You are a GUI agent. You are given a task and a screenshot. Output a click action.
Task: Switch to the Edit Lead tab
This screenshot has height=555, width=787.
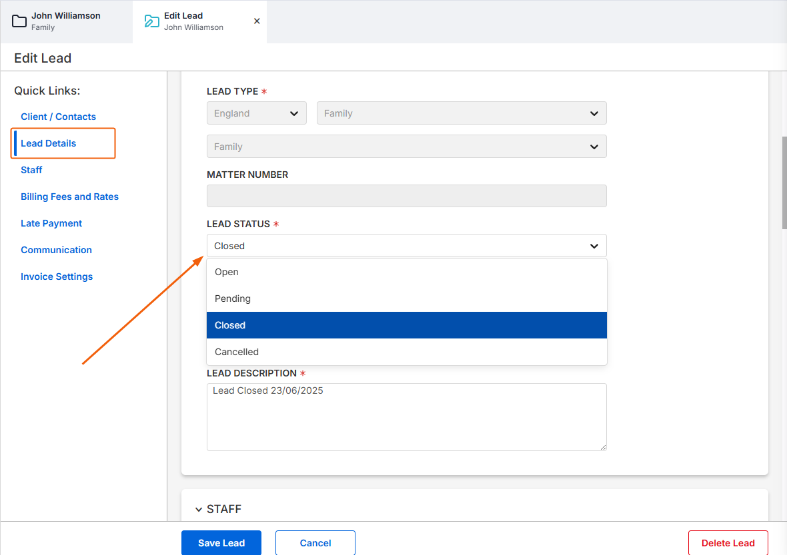click(x=200, y=21)
